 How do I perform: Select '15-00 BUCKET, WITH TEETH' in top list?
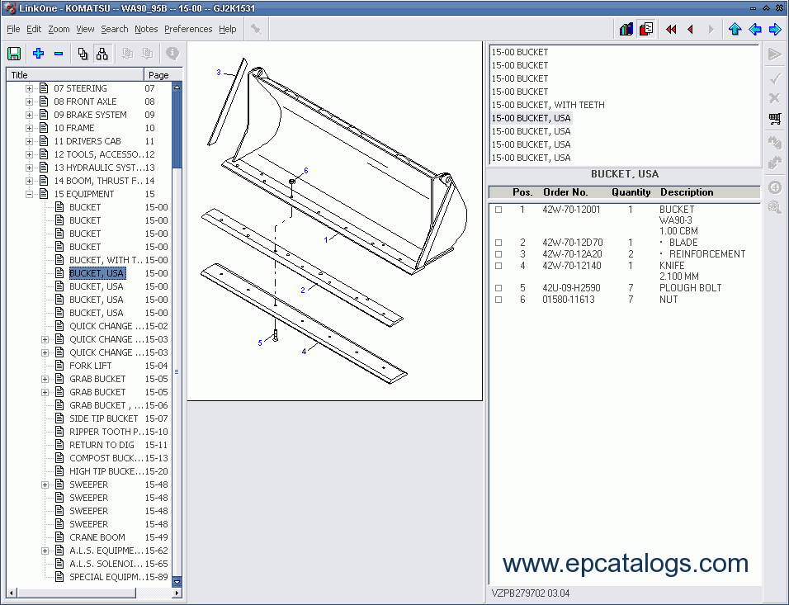pyautogui.click(x=548, y=105)
